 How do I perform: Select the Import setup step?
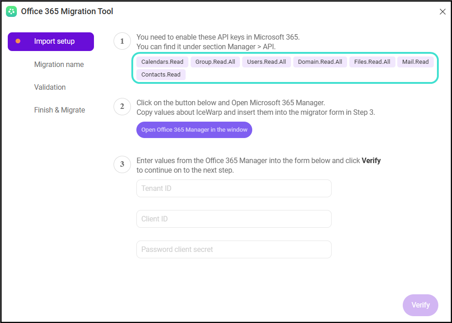[x=51, y=41]
